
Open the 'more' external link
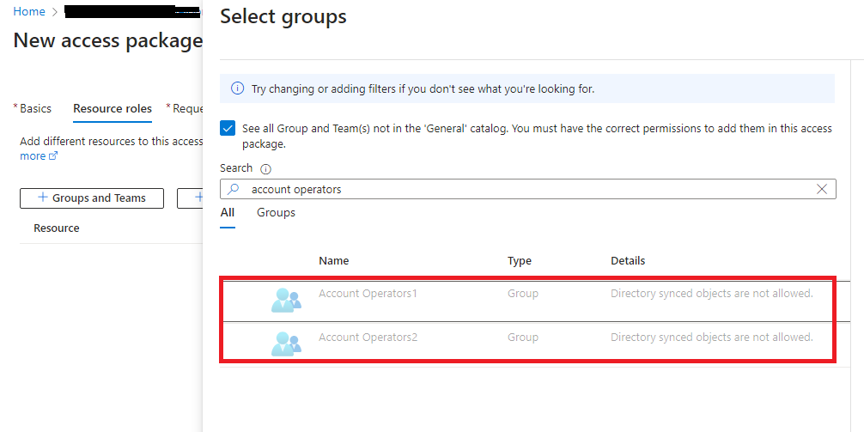point(39,156)
